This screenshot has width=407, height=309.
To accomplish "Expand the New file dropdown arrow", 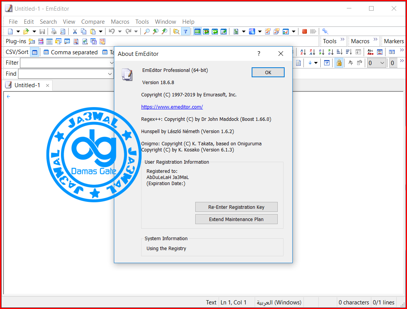I will (x=18, y=32).
